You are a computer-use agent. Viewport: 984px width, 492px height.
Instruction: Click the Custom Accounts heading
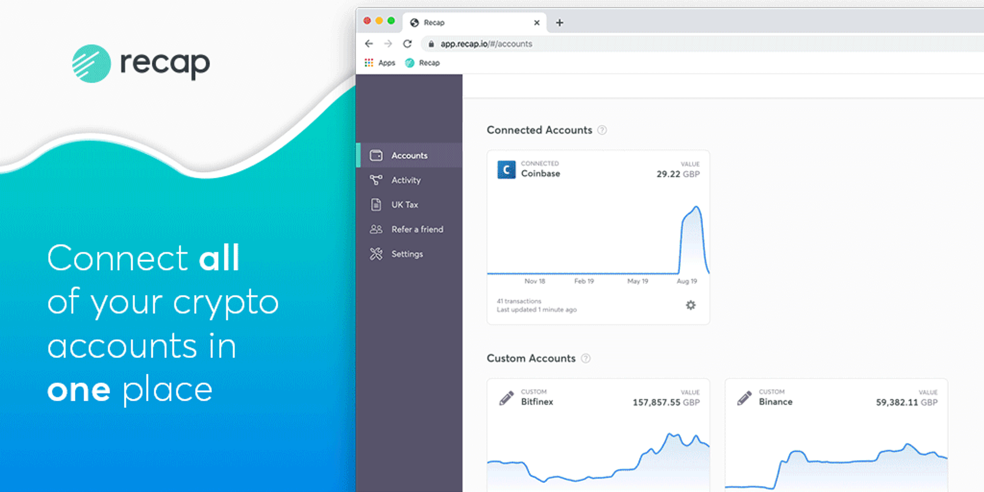click(x=531, y=358)
